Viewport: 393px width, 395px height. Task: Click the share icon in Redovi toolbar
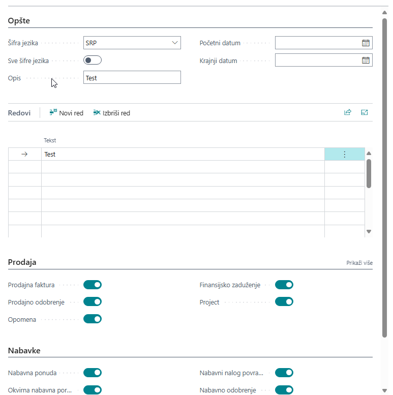click(348, 113)
